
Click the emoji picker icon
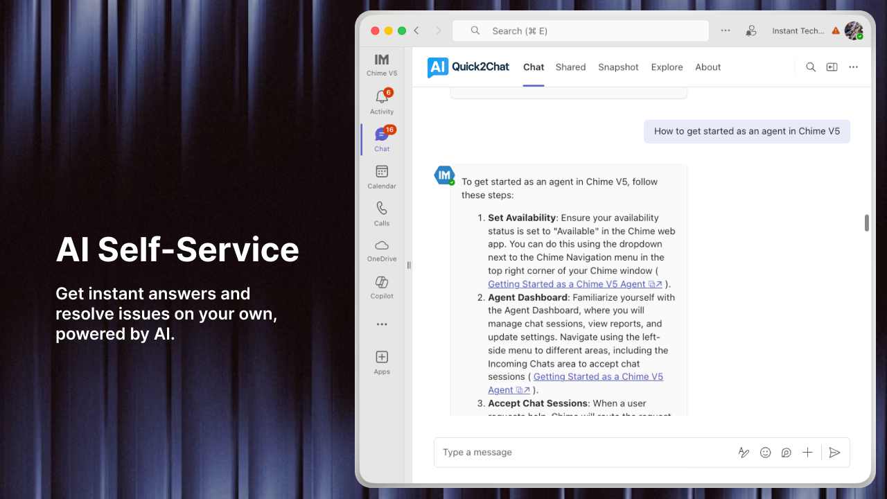tap(765, 453)
